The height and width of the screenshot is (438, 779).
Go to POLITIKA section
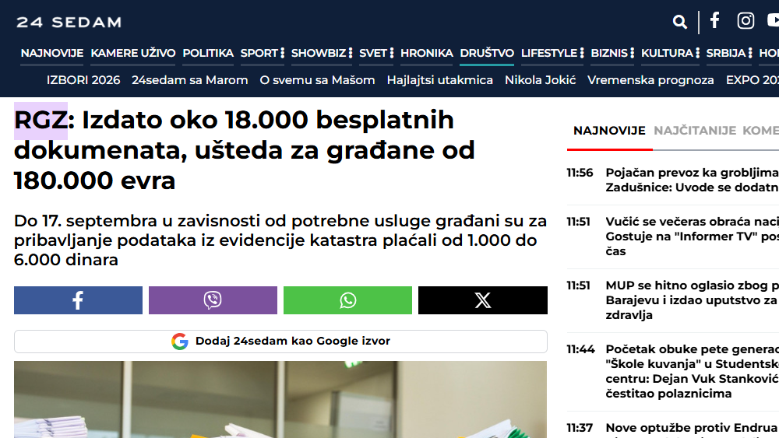(x=208, y=53)
